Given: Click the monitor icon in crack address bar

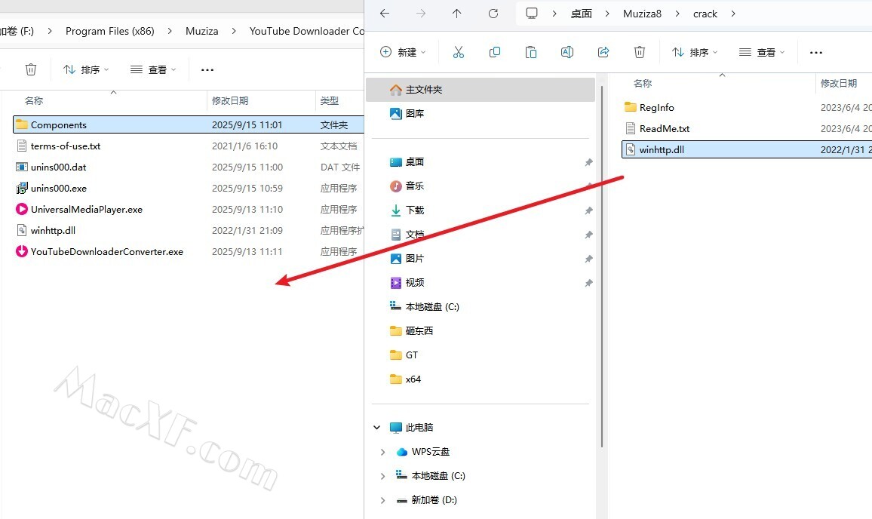Looking at the screenshot, I should pyautogui.click(x=532, y=14).
